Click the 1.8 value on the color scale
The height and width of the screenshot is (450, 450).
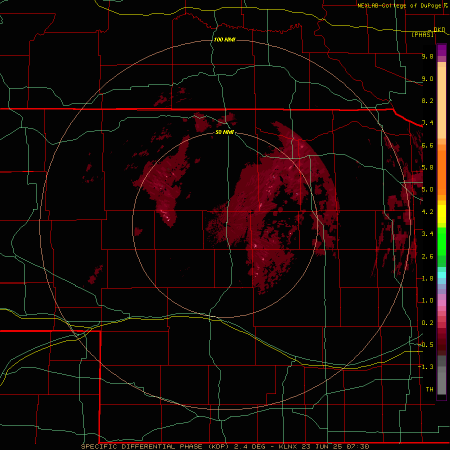pos(427,278)
